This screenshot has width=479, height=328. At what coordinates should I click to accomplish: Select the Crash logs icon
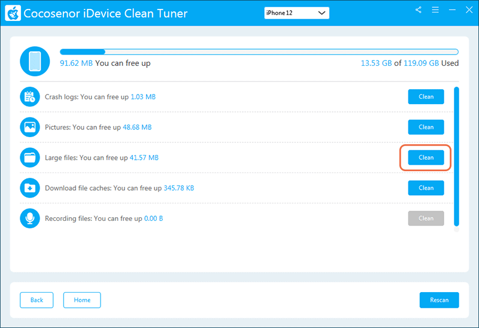30,97
